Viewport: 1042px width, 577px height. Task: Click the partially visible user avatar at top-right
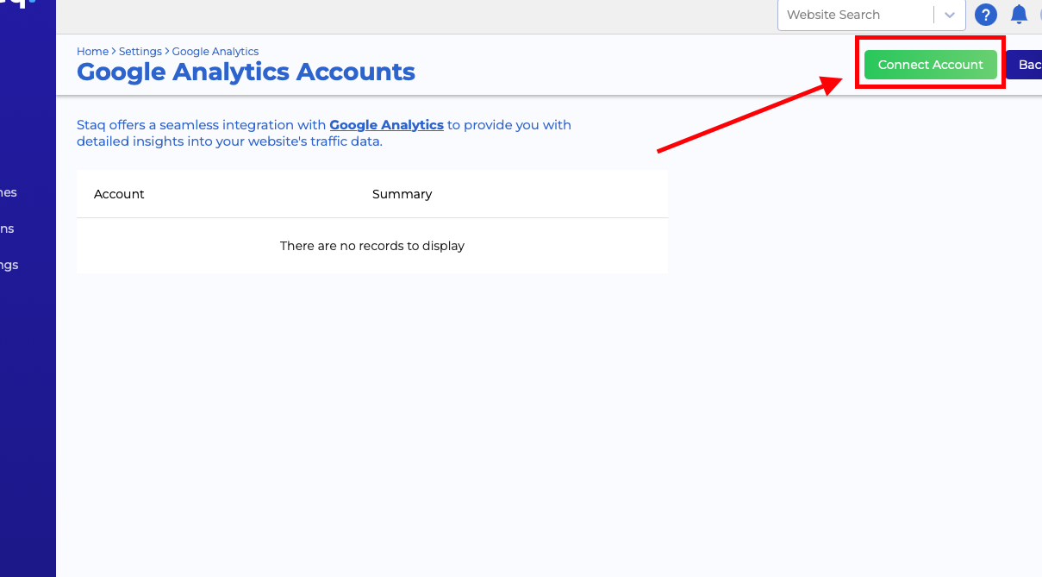(1038, 15)
